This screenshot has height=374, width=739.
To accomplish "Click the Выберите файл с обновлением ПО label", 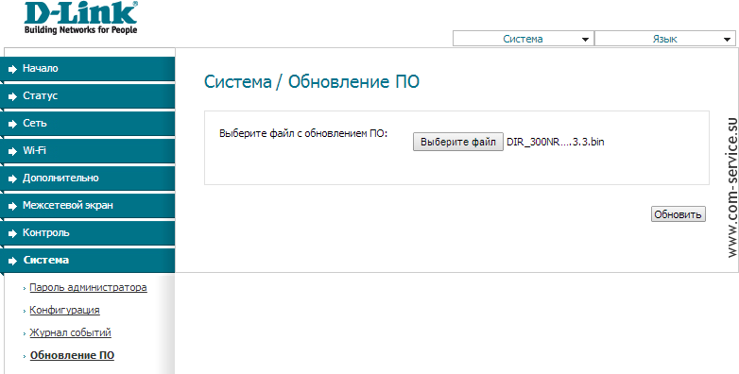I will (x=303, y=134).
